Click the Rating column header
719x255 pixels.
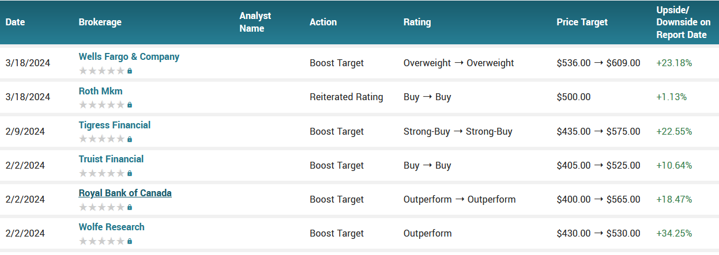click(417, 22)
